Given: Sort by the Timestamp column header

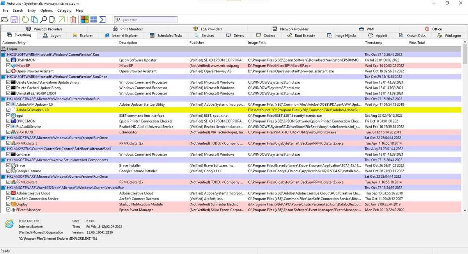Looking at the screenshot, I should 385,42.
